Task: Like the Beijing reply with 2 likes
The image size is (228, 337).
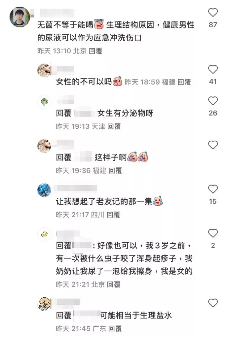Action: point(213,233)
